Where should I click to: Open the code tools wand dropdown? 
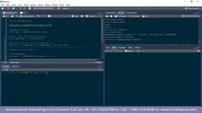point(44,16)
